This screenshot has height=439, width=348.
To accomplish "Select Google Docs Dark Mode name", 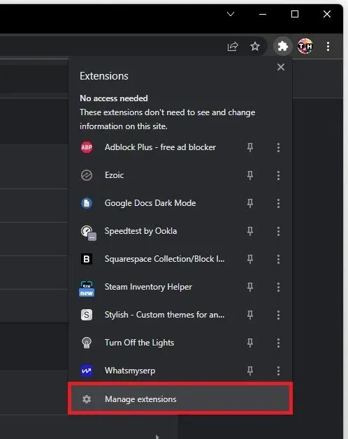I will (x=150, y=203).
